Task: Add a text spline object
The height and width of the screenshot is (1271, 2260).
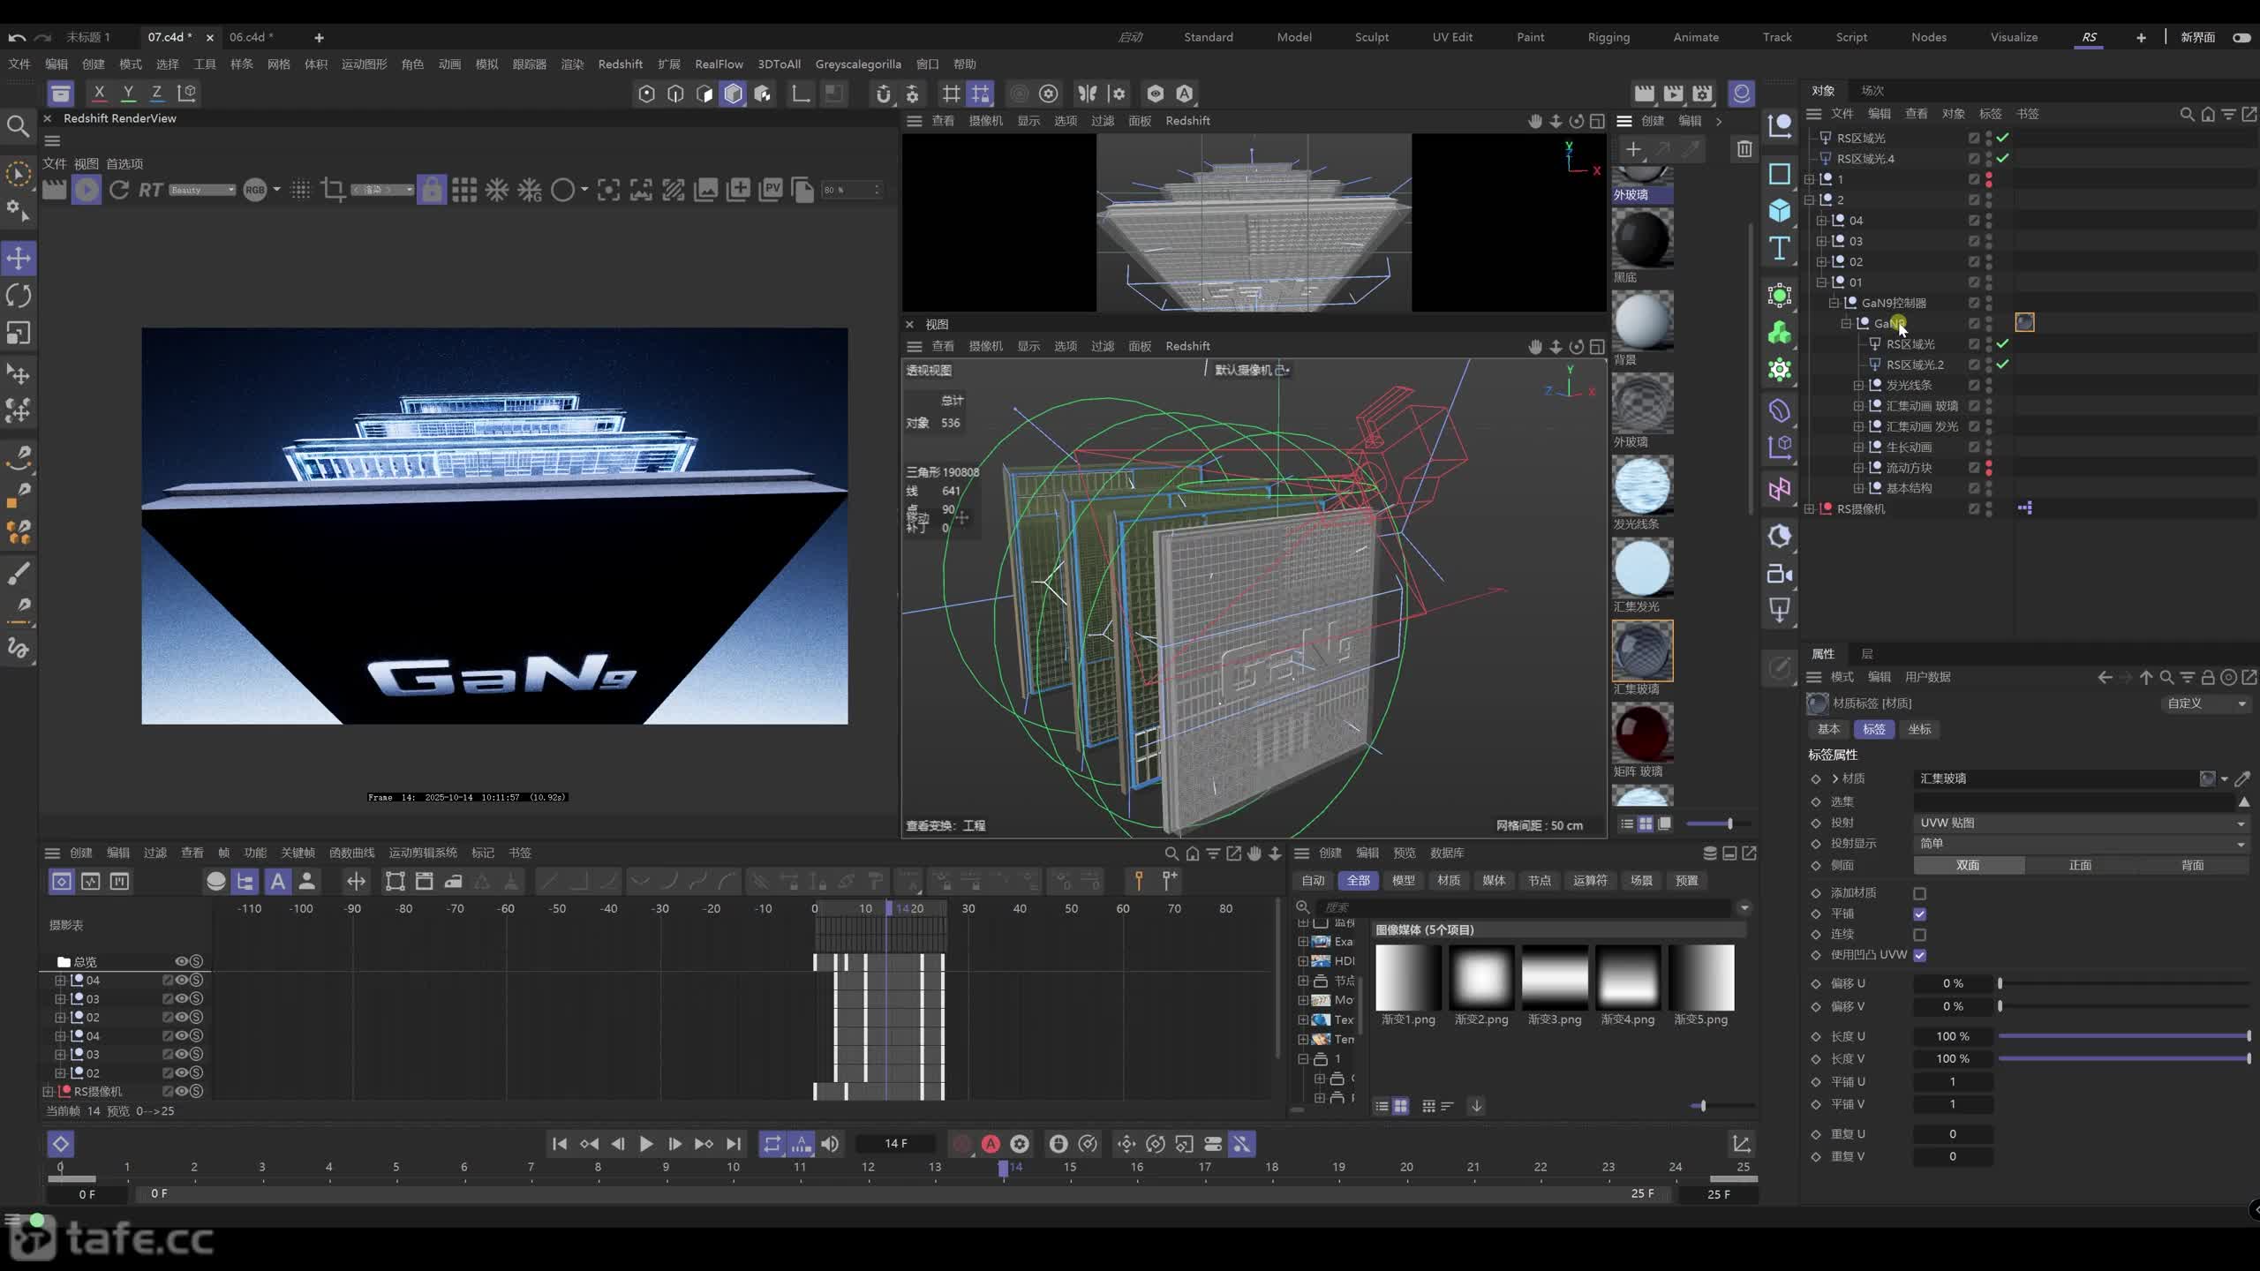Action: coord(1780,248)
